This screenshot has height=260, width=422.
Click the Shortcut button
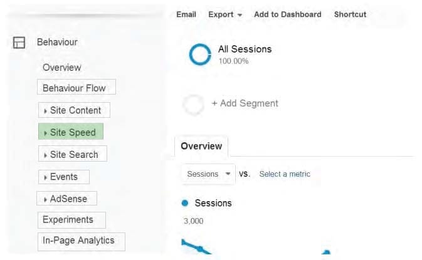[x=350, y=14]
